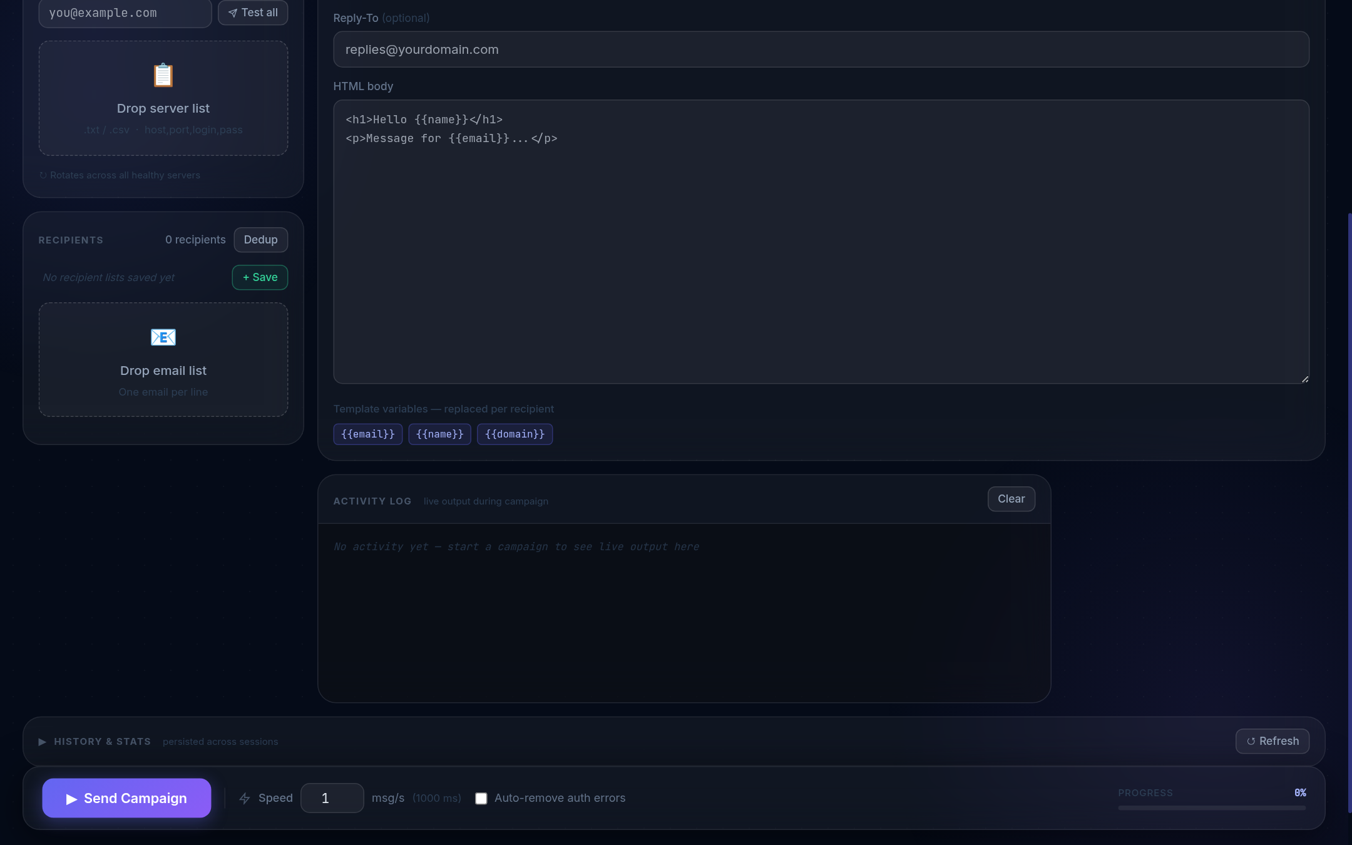Insert the {{name}} template variable chip
The width and height of the screenshot is (1352, 845).
[x=439, y=434]
